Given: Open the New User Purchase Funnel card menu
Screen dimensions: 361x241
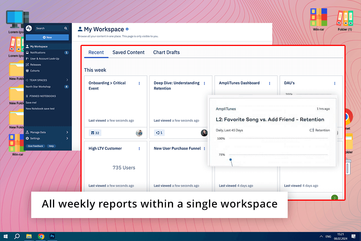Looking at the screenshot, I should 204,148.
